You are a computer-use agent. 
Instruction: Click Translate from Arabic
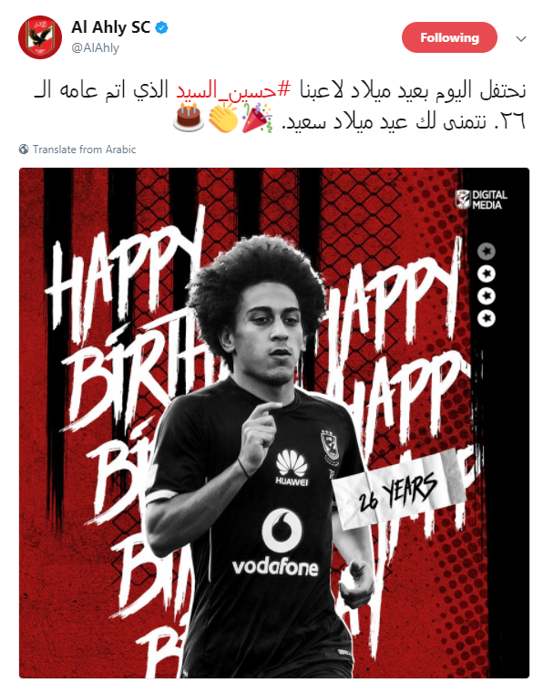(x=85, y=150)
